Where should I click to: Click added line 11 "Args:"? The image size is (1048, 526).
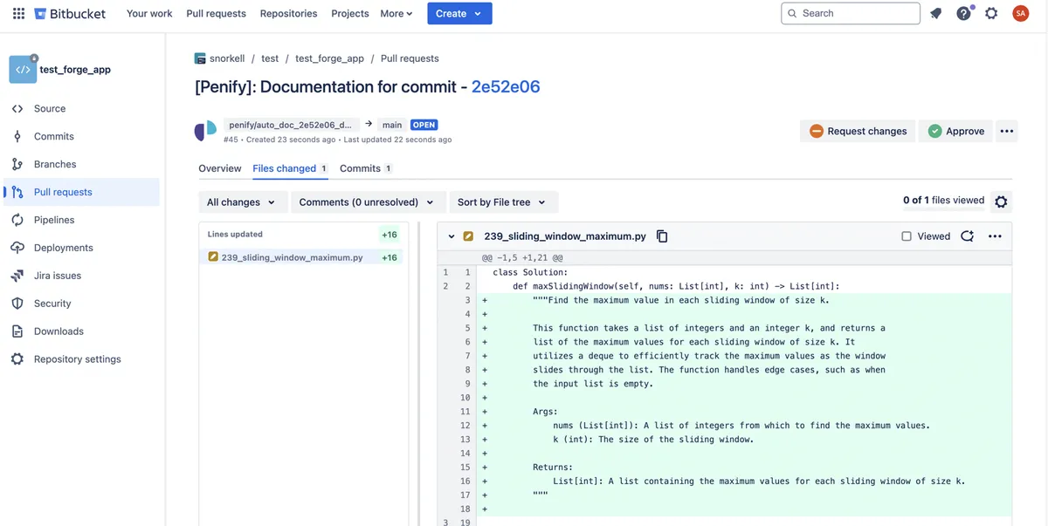pyautogui.click(x=545, y=412)
